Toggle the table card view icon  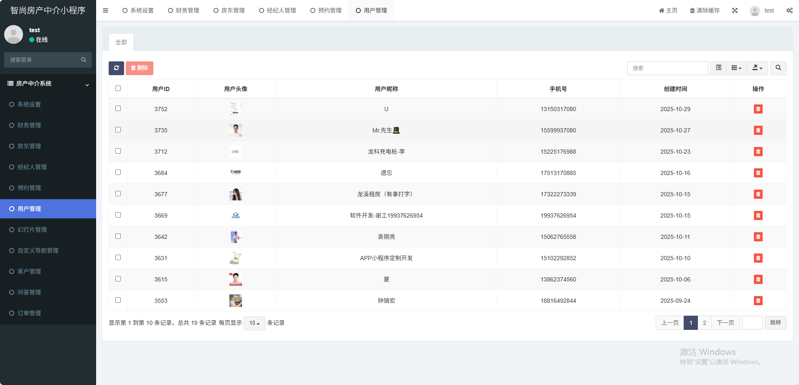(x=718, y=68)
